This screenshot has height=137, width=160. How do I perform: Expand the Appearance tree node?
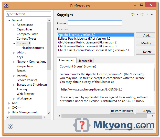pyautogui.click(x=14, y=25)
